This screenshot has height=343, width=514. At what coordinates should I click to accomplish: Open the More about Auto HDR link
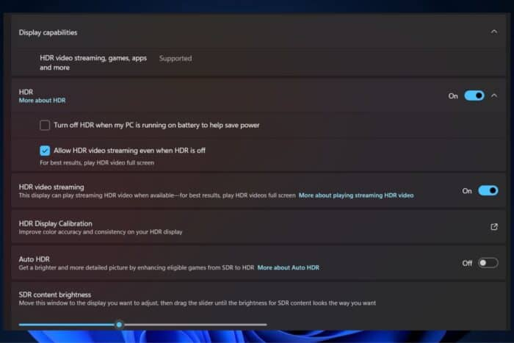(288, 267)
